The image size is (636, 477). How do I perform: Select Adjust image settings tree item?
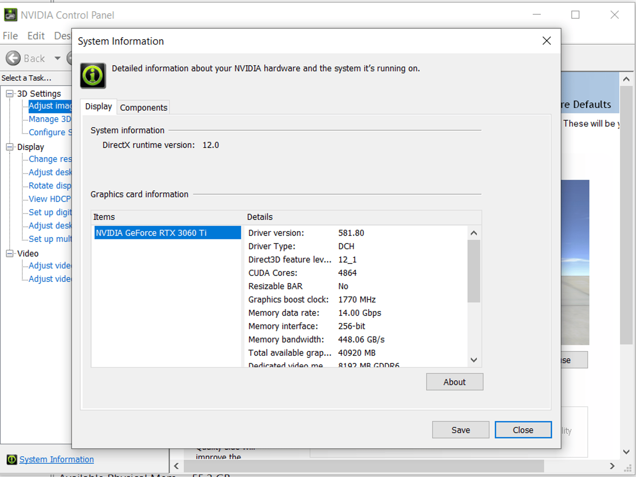(x=50, y=106)
